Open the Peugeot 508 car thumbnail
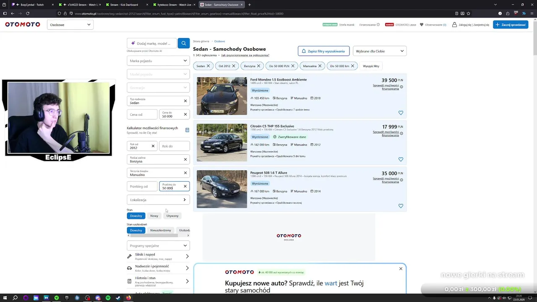Viewport: 537px width, 302px height. pyautogui.click(x=222, y=189)
